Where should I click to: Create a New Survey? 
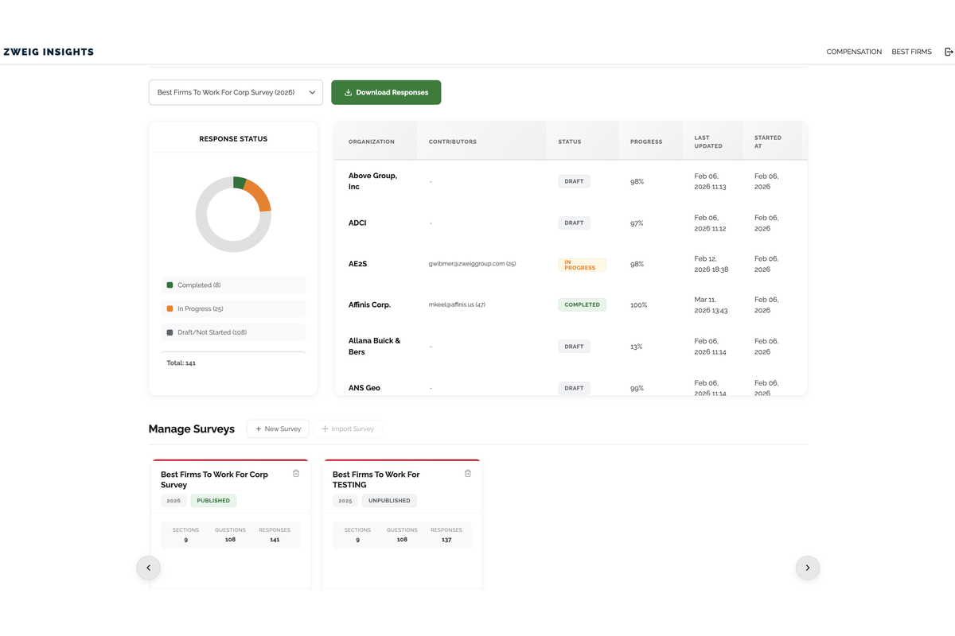278,429
